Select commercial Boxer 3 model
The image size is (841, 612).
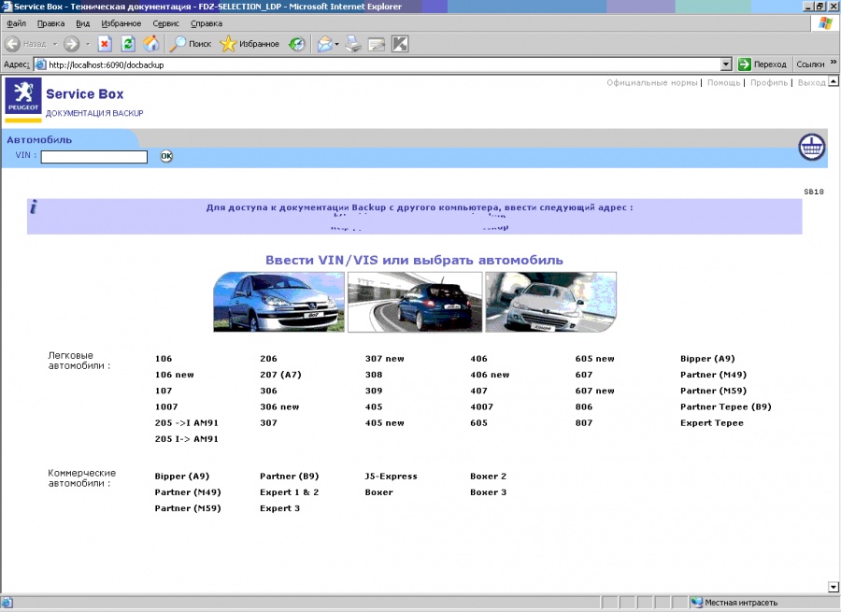click(488, 492)
